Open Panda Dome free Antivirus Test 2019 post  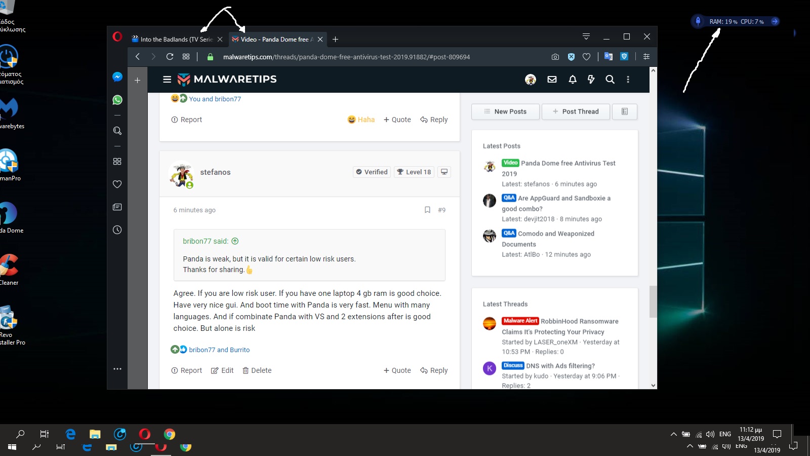558,168
